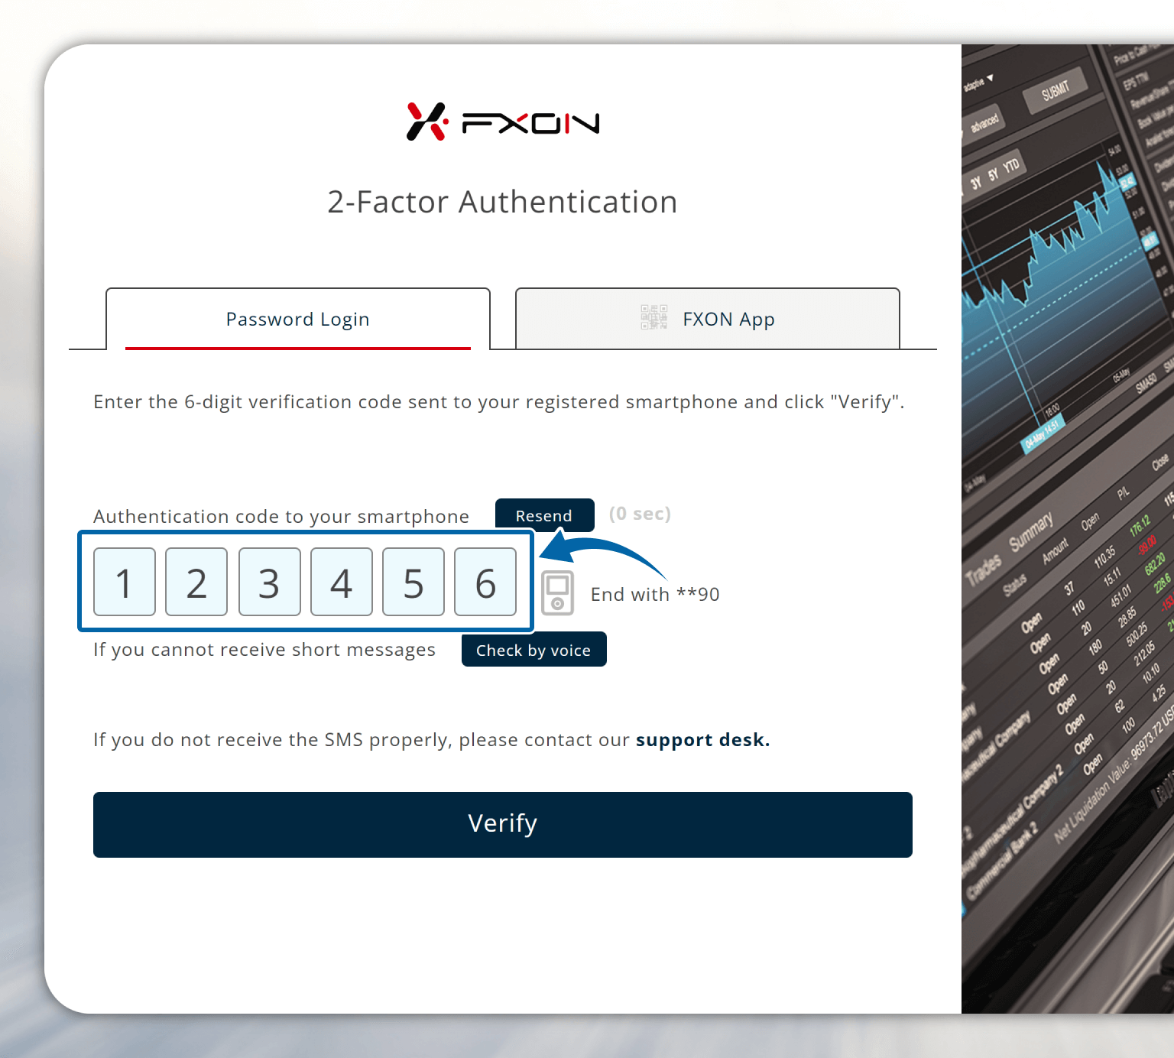1174x1058 pixels.
Task: Open the support desk link
Action: [x=702, y=740]
